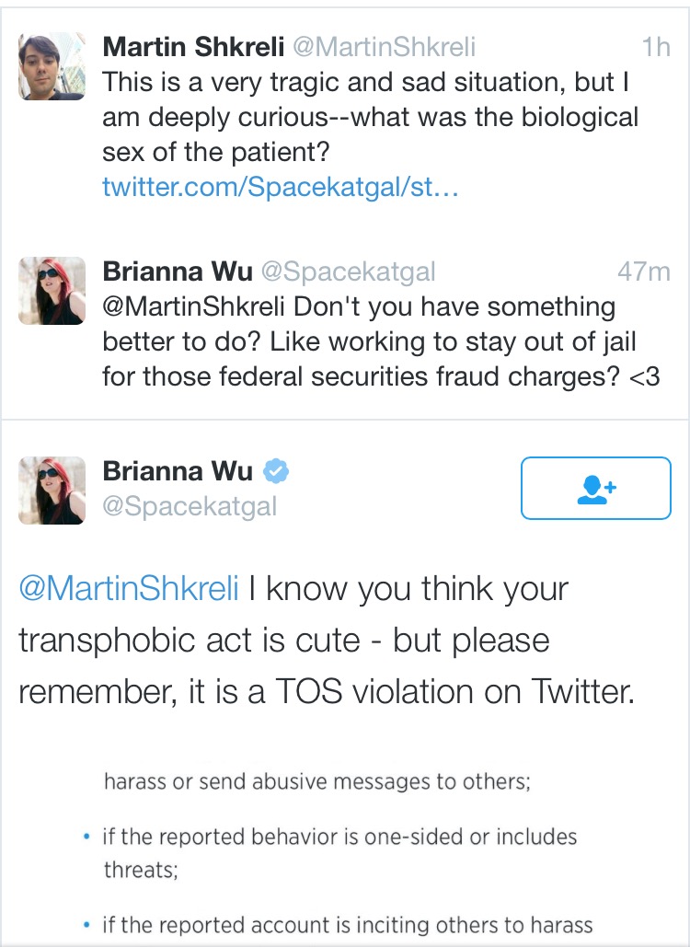Click the Martin Shkreli display name
This screenshot has width=690, height=947.
coord(193,47)
